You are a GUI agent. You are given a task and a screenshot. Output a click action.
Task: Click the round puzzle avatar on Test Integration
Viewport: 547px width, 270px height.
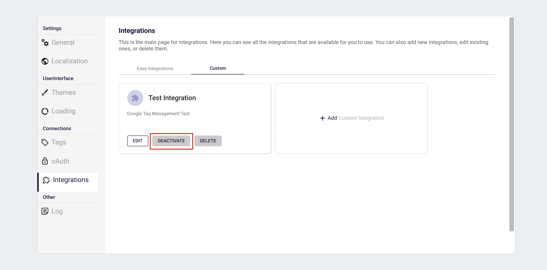tap(135, 98)
